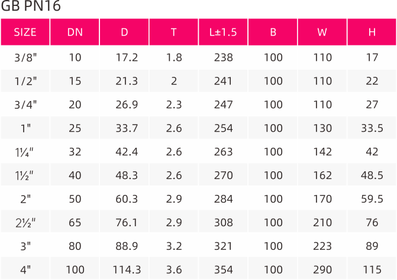Click the 114.3 diameter value
397x280 pixels.
(127, 270)
